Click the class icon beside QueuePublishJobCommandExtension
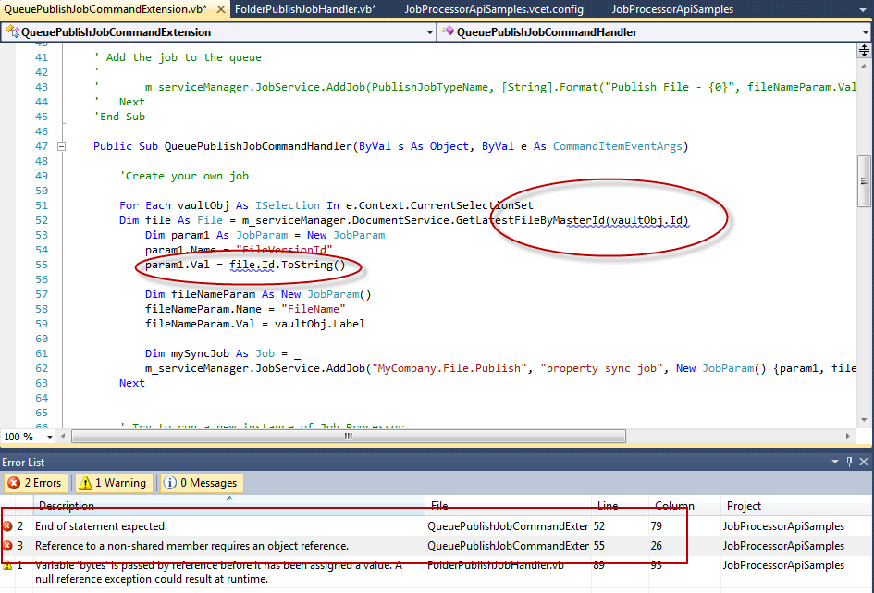Image resolution: width=874 pixels, height=593 pixels. 12,31
